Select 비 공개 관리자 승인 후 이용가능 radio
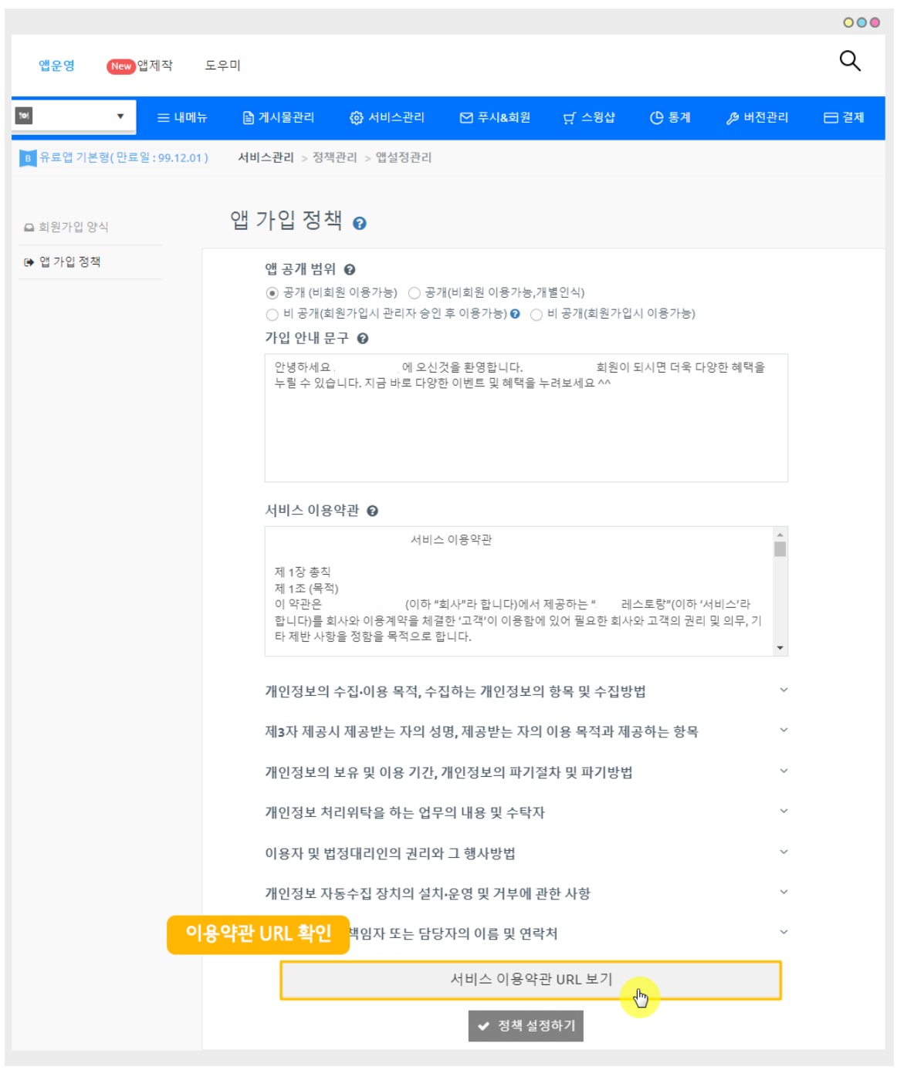 click(x=272, y=315)
